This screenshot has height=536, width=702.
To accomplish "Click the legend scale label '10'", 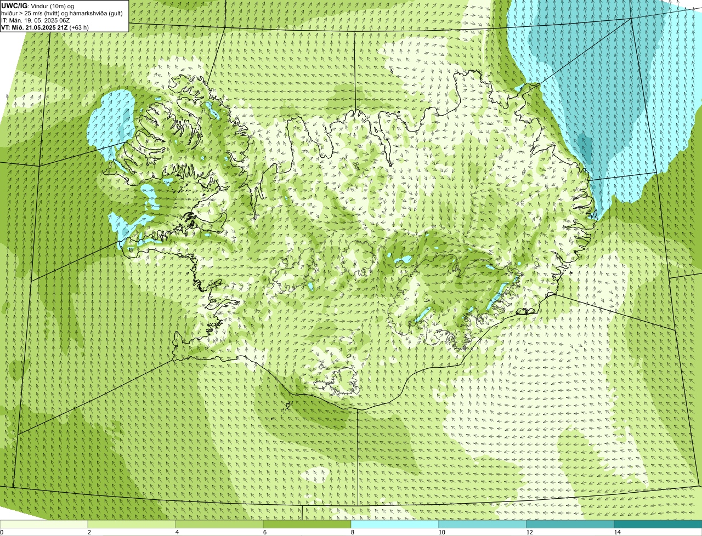I will (x=441, y=532).
